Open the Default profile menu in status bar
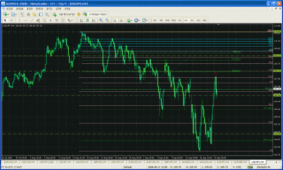This screenshot has width=283, height=170. 128,167
